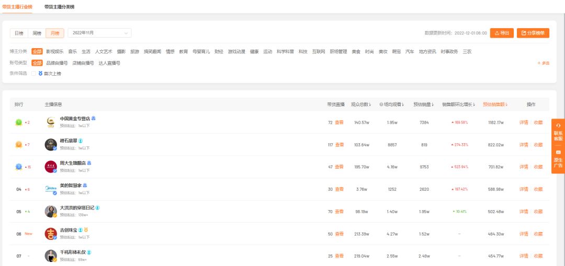Screen dimensions: 565x266
Task: Switch ranking period to 周榜
Action: (x=37, y=33)
